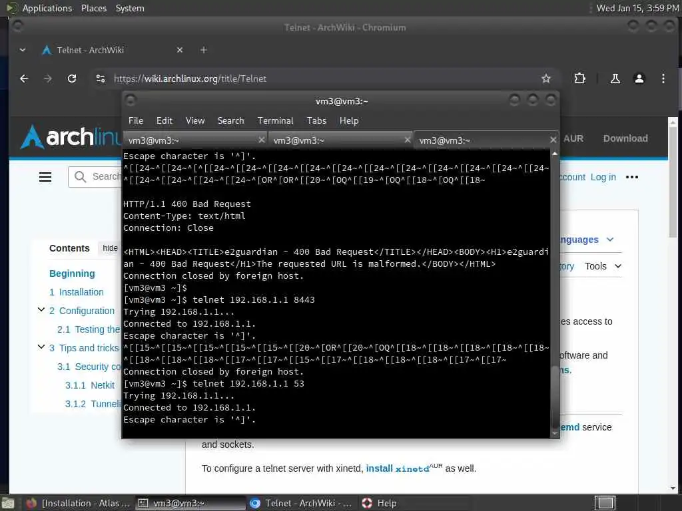This screenshot has width=682, height=511.
Task: Switch to the second vm3@vm3 terminal tab
Action: tap(340, 140)
